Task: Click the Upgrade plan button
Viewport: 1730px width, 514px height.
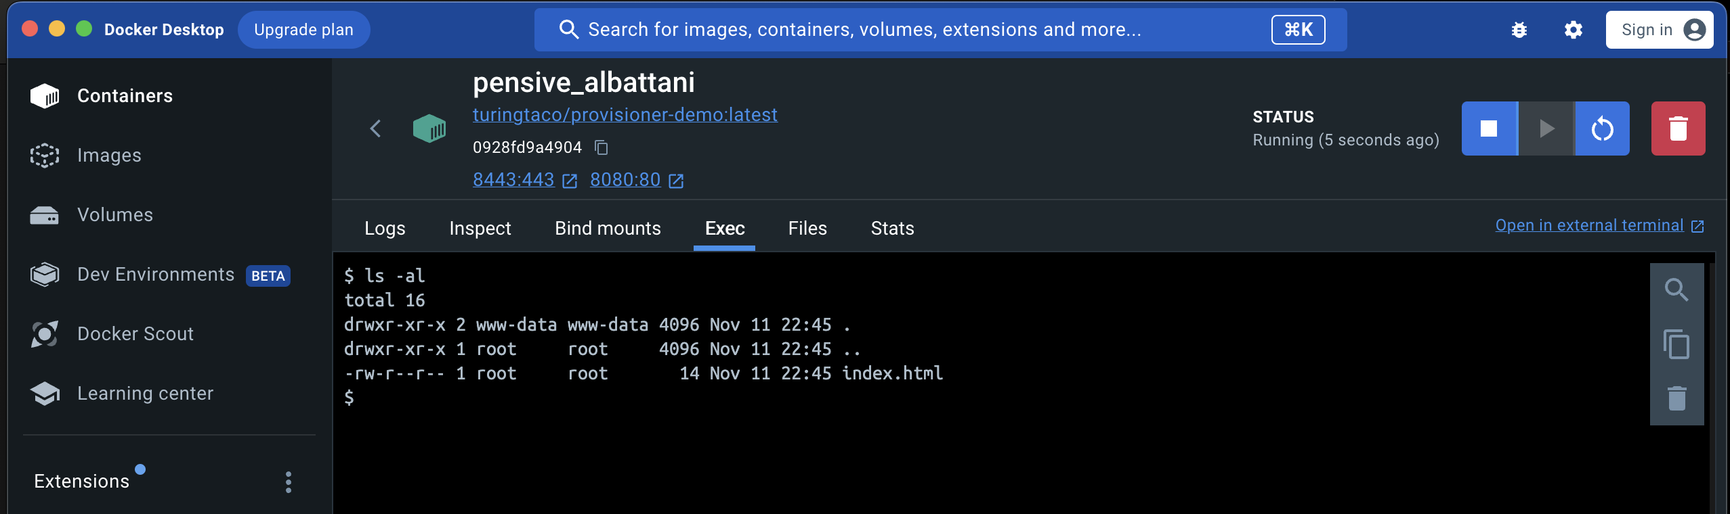Action: [x=303, y=30]
